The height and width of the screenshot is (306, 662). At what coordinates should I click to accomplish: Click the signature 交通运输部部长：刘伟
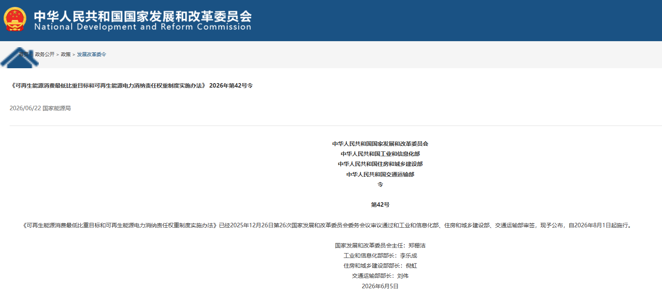tap(380, 276)
